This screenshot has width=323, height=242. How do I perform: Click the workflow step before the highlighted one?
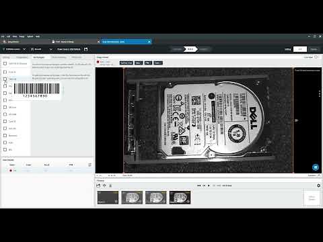coord(177,49)
